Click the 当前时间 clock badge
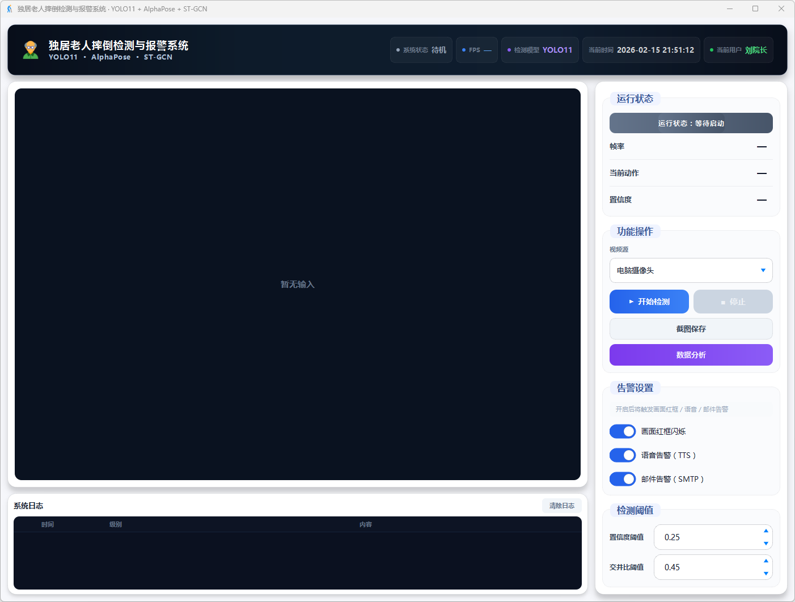The width and height of the screenshot is (795, 602). click(641, 50)
